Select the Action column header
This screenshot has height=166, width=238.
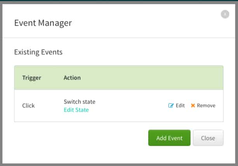point(72,78)
